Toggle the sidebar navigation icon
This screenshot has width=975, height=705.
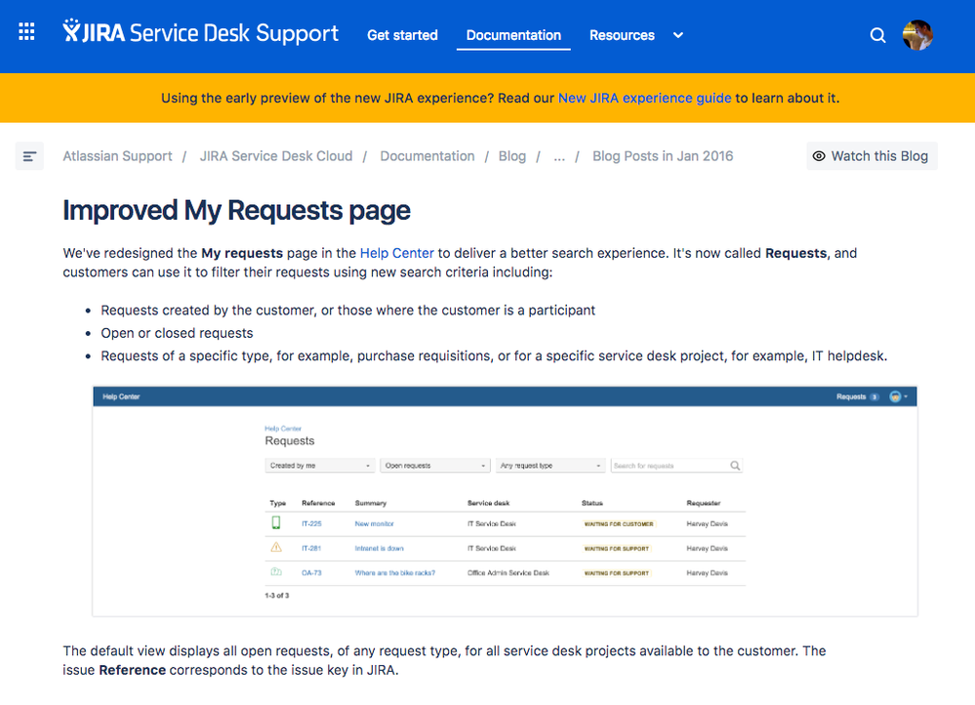[x=29, y=156]
